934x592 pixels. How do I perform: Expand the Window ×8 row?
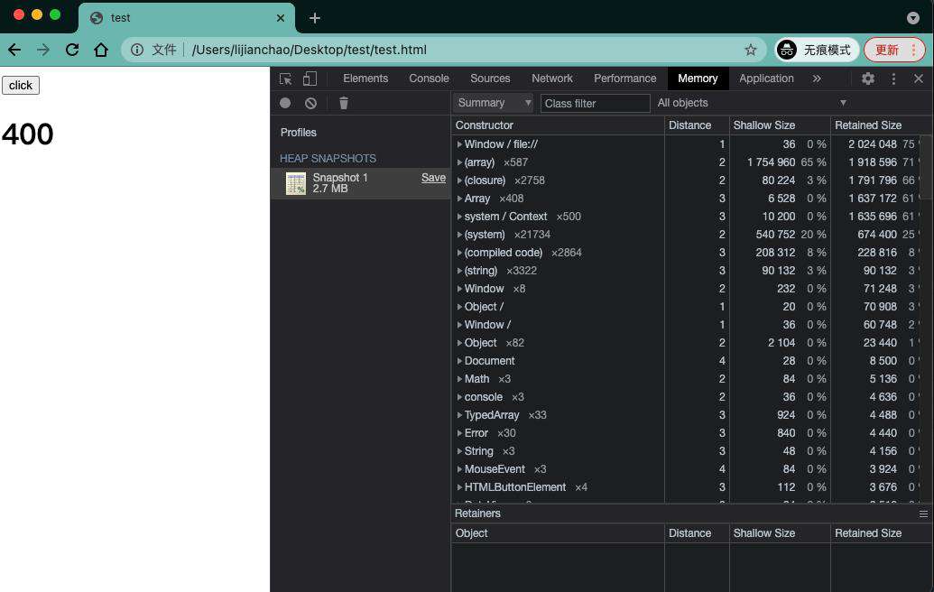[459, 288]
